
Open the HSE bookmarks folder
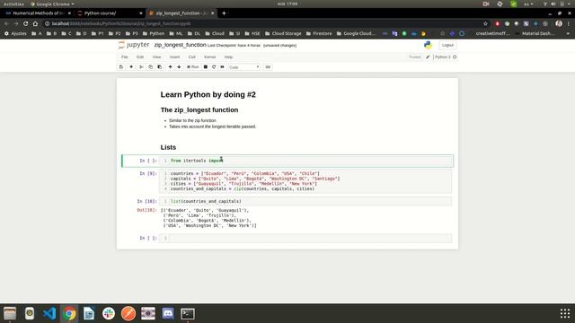252,33
